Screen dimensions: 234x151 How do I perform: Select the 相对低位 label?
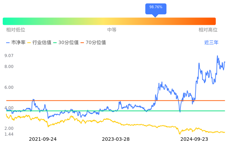[x=16, y=30]
